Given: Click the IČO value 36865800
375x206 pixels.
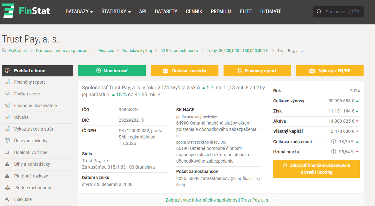Looking at the screenshot, I should 129,110.
